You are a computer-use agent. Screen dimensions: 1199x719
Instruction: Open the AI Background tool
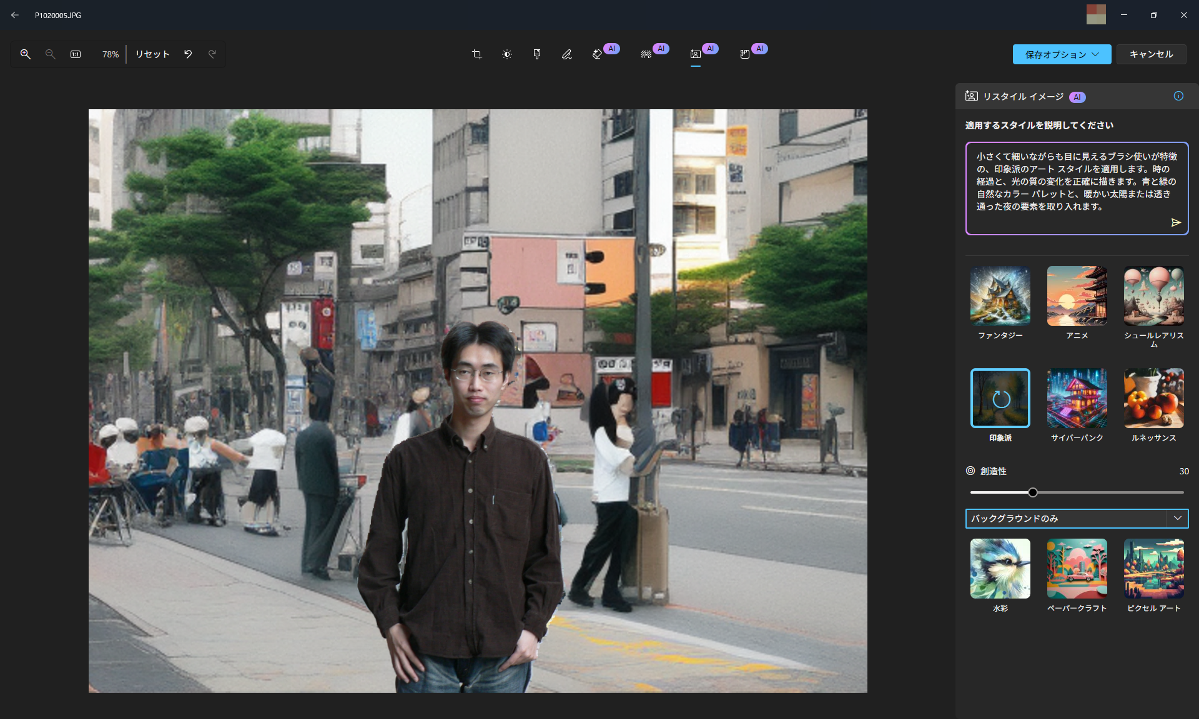pyautogui.click(x=645, y=54)
